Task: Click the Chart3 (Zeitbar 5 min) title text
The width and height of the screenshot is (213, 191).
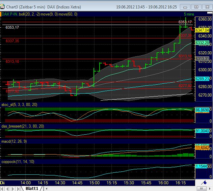Action: pos(26,7)
